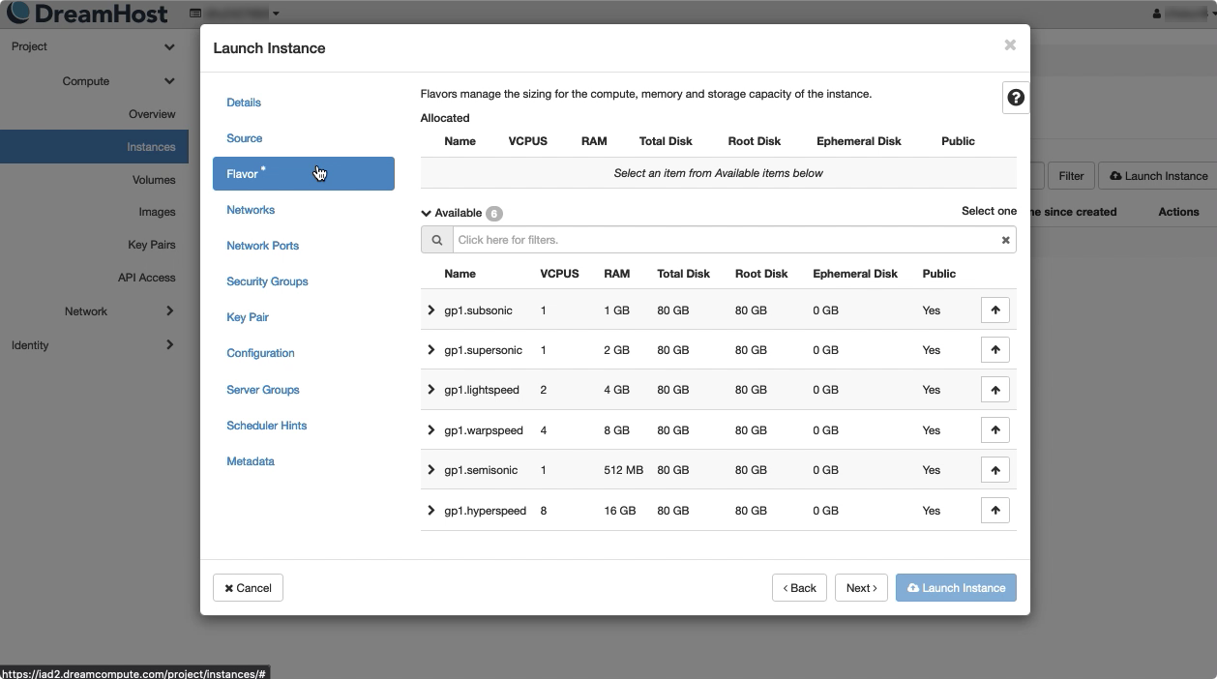Open the Security Groups step
The height and width of the screenshot is (679, 1217).
[267, 281]
